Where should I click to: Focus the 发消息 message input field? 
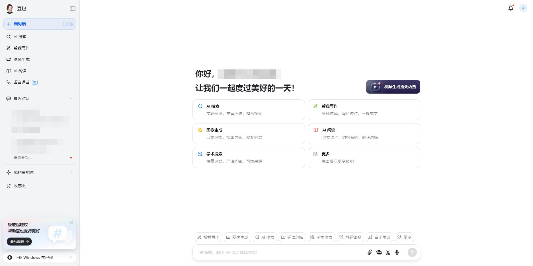tap(280, 252)
